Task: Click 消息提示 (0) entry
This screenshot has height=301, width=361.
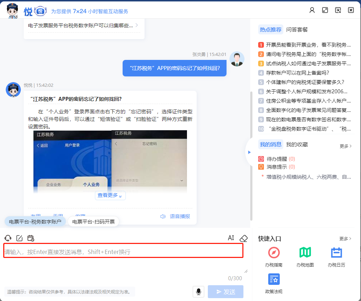Action: pyautogui.click(x=281, y=167)
